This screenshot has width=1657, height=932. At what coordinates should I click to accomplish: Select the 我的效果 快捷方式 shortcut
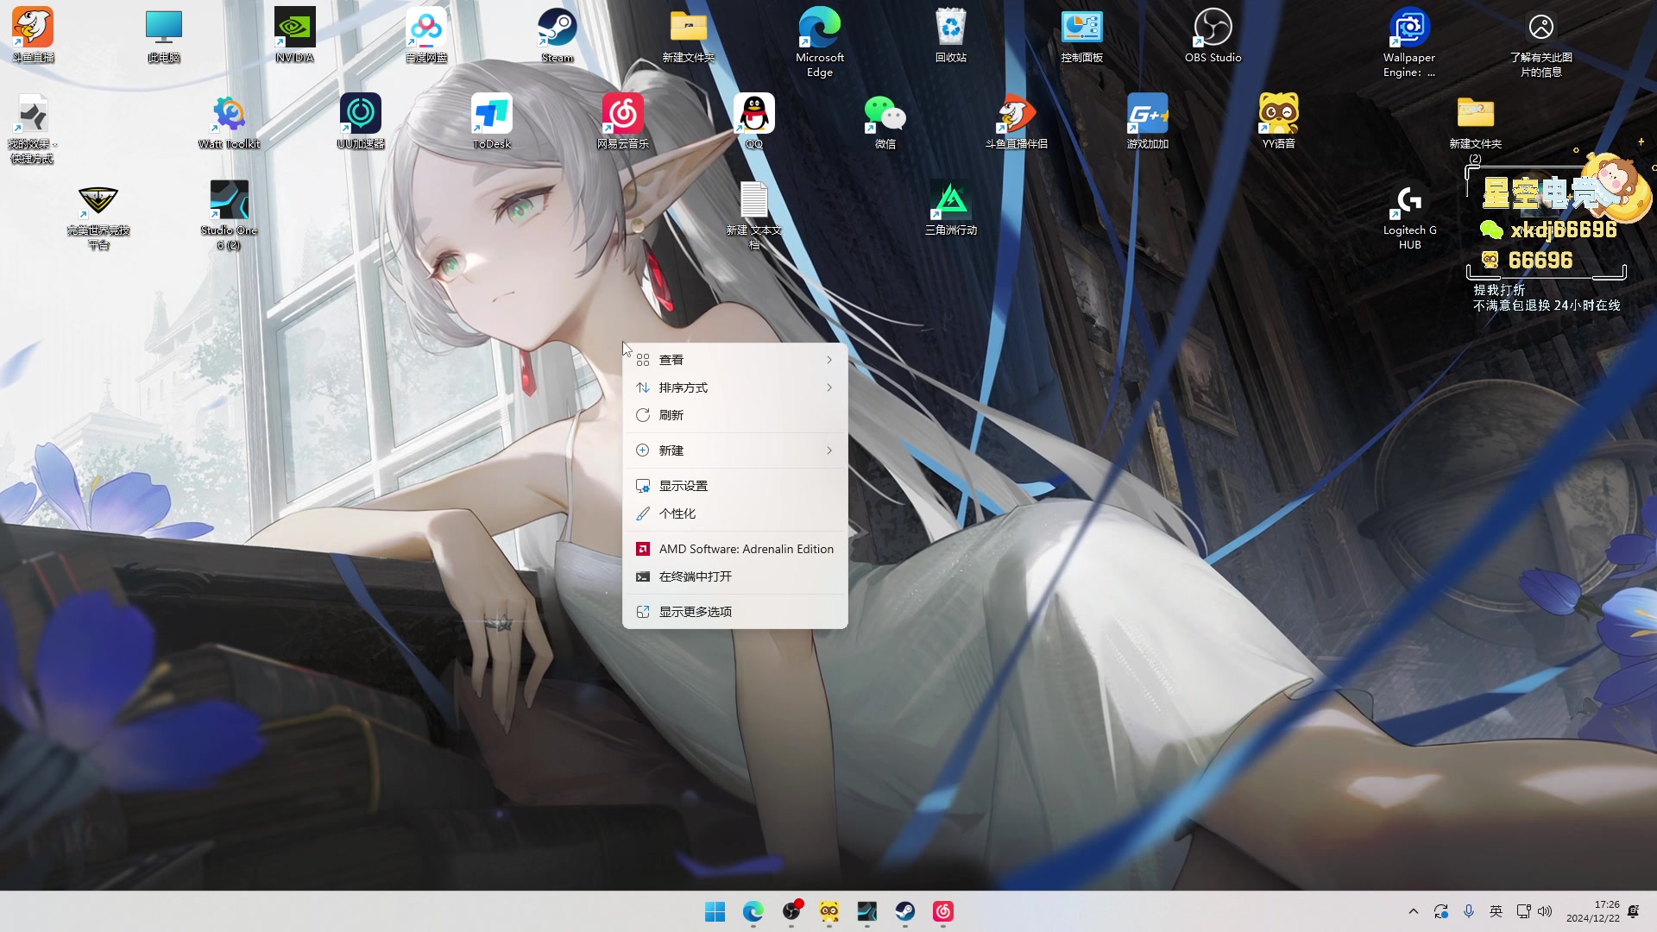click(x=33, y=129)
